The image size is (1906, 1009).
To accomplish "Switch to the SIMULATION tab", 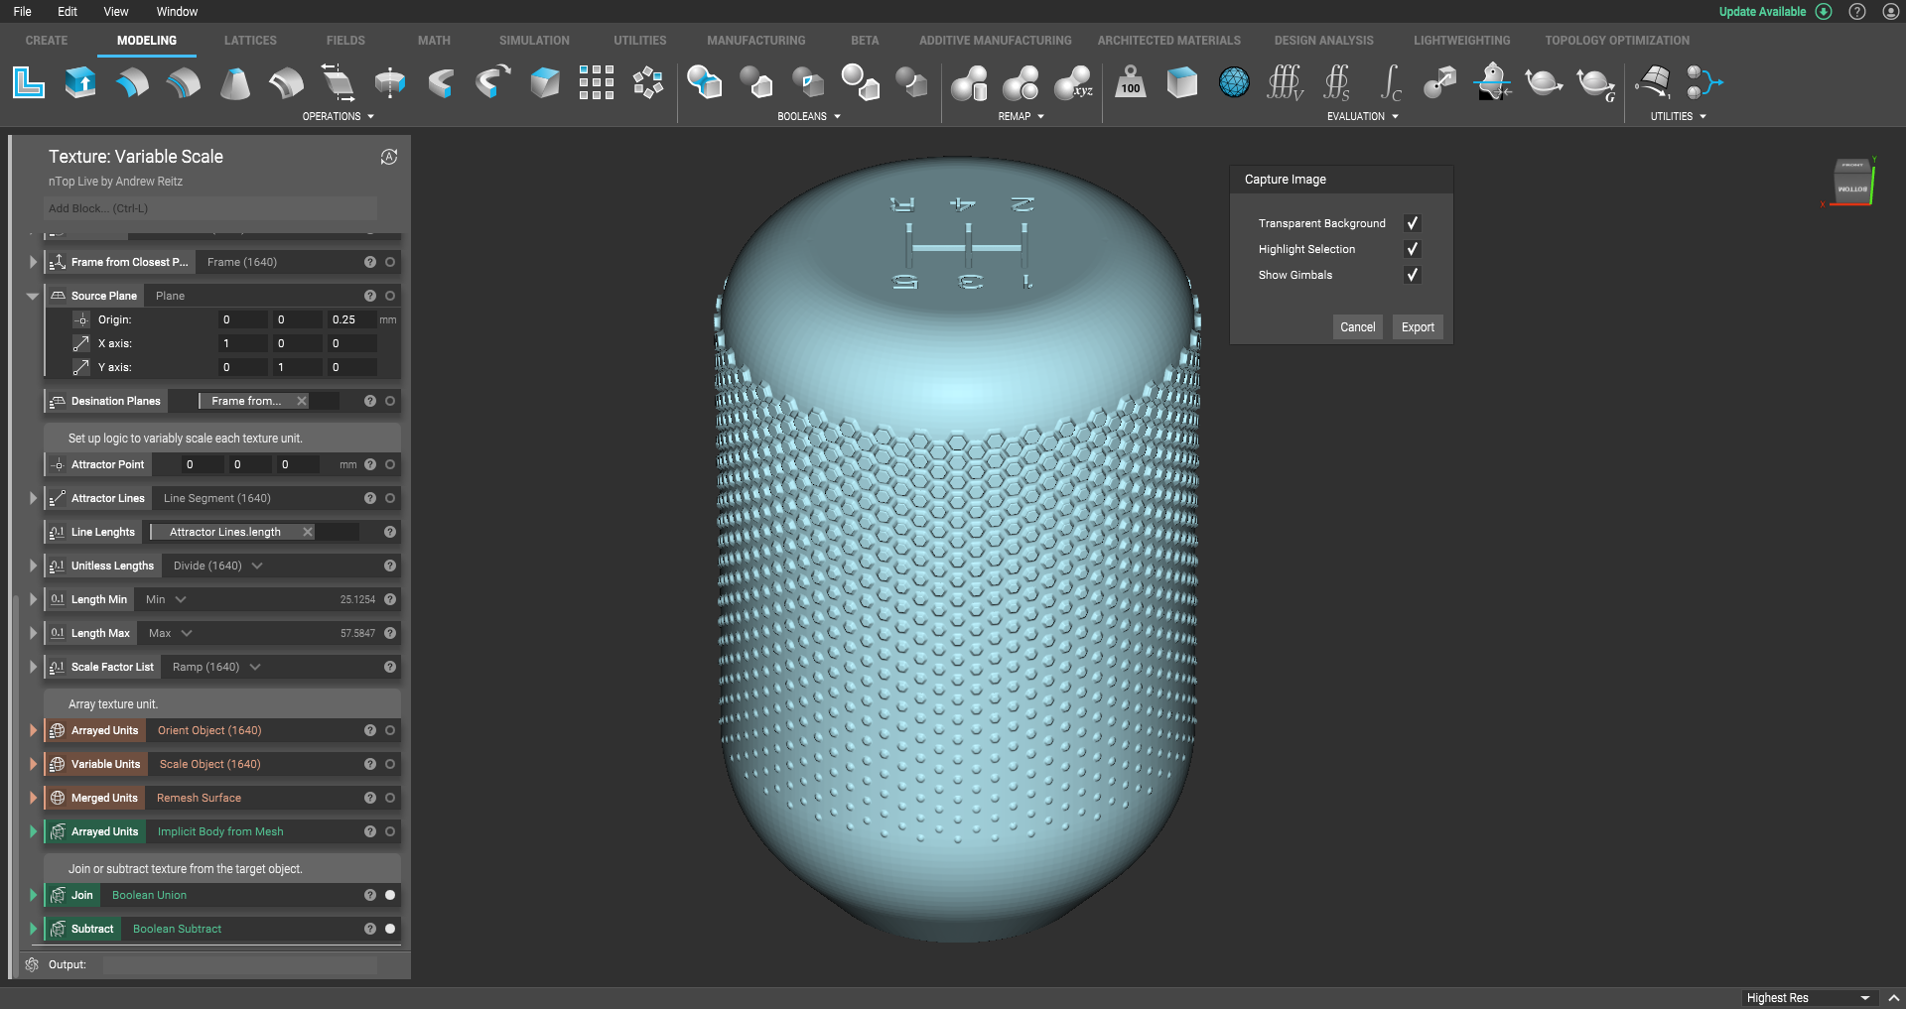I will [x=534, y=41].
